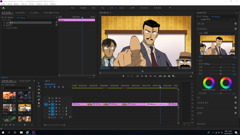Screen dimensions: 240x135
Task: Toggle insert sequence as nest icon
Action: (46, 87)
